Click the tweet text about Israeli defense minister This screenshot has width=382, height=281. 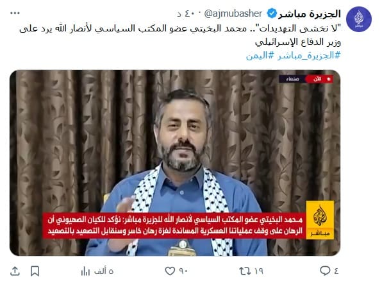click(x=180, y=35)
